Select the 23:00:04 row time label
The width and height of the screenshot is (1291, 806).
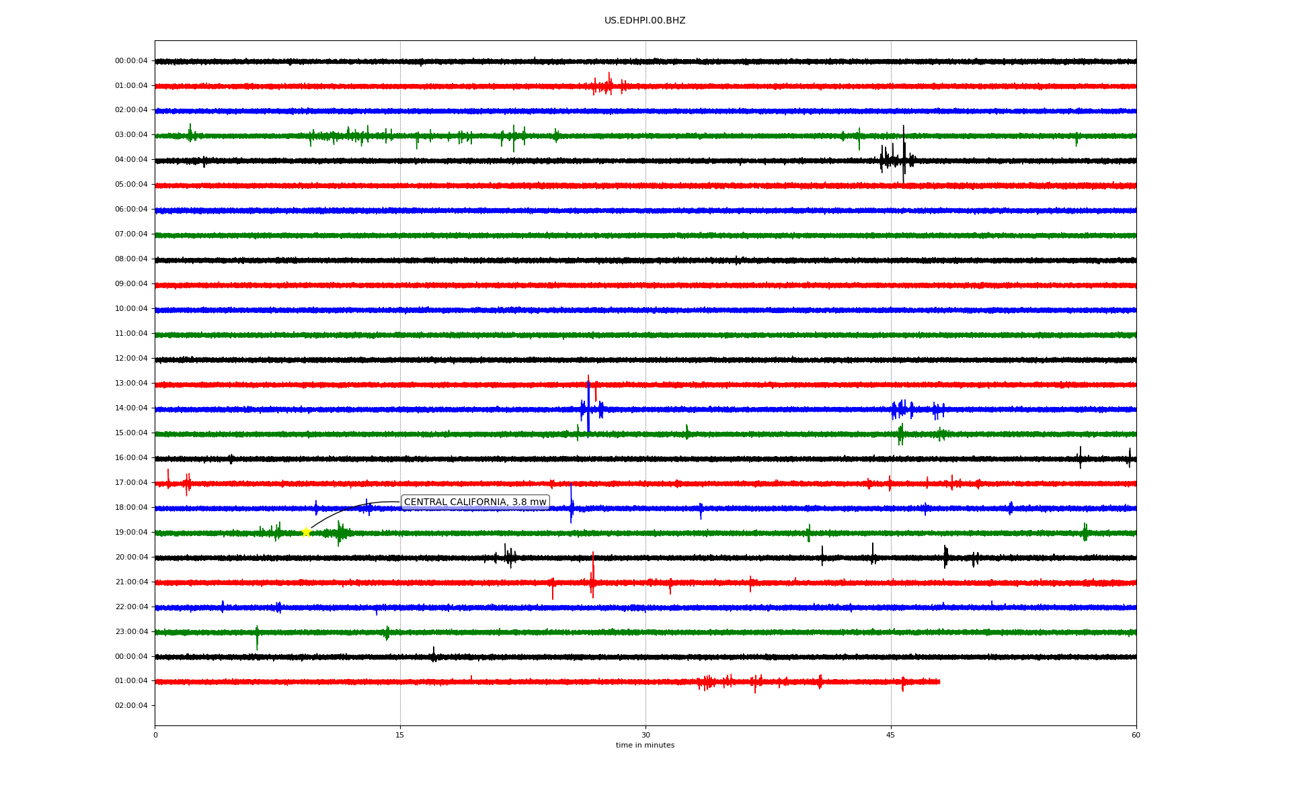[x=131, y=632]
